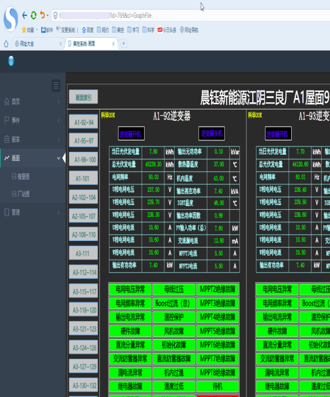Image resolution: width=330 pixels, height=397 pixels.
Task: Click A1-92 MPPT2绝缘故障 status indicator
Action: click(218, 289)
